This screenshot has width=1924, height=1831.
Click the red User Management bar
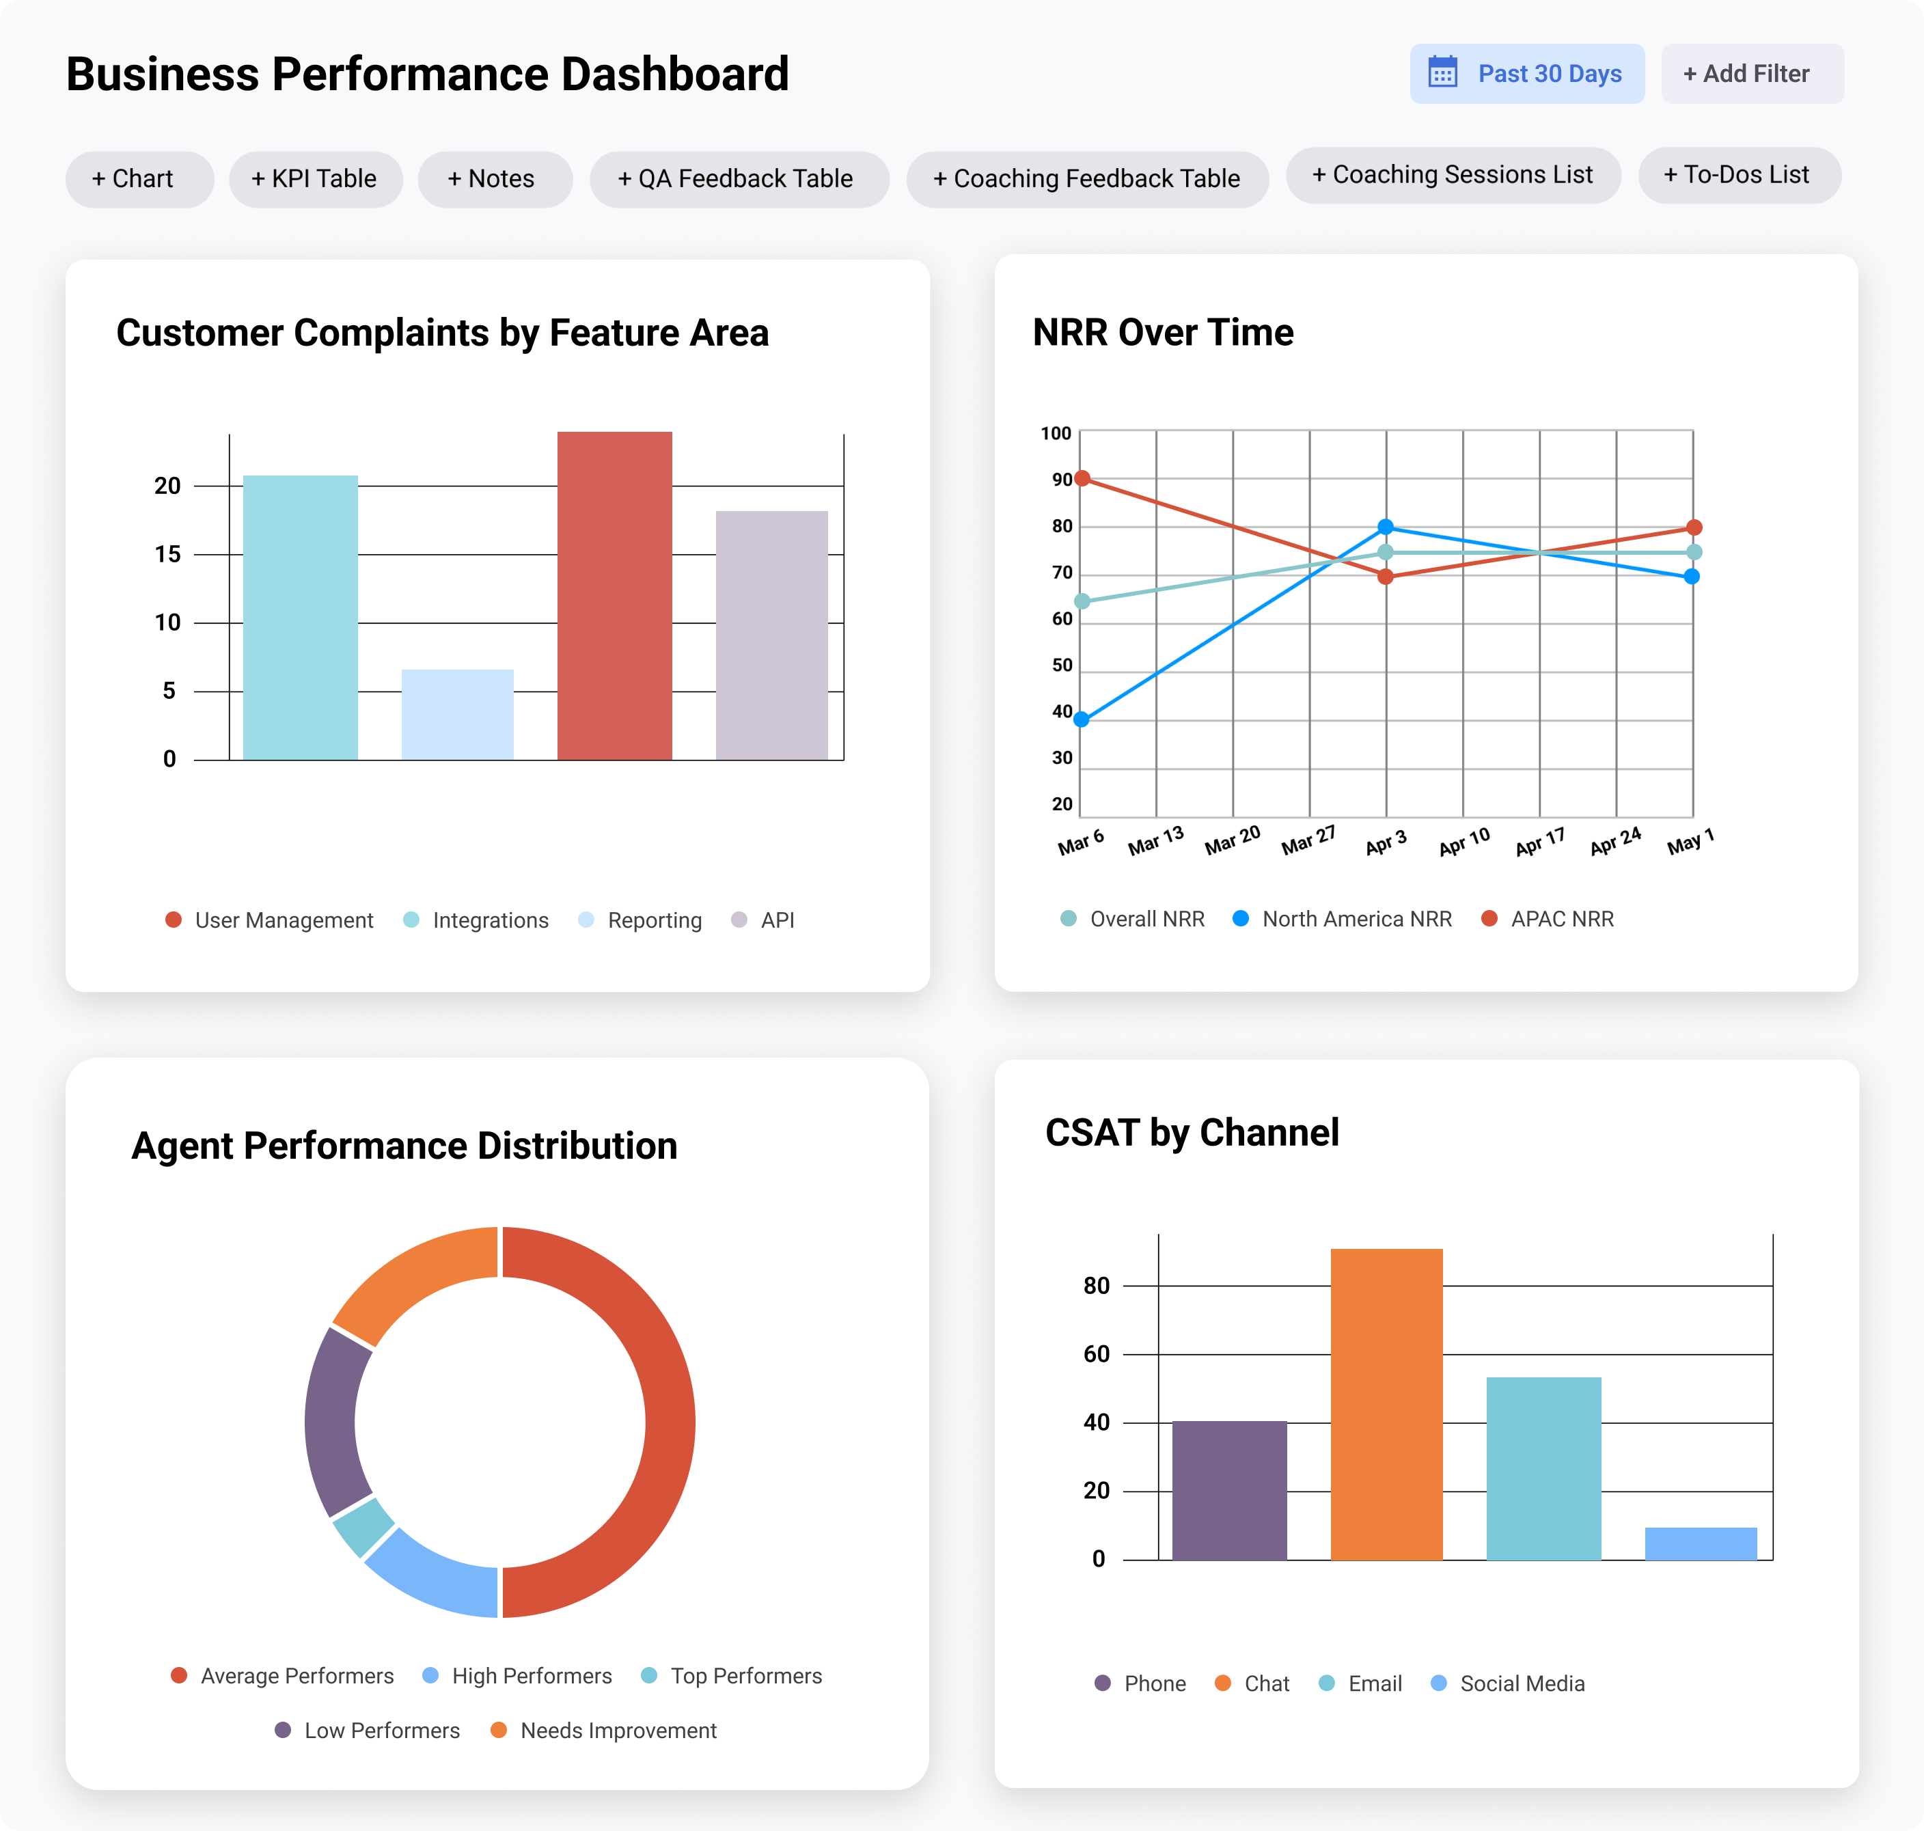[x=614, y=595]
